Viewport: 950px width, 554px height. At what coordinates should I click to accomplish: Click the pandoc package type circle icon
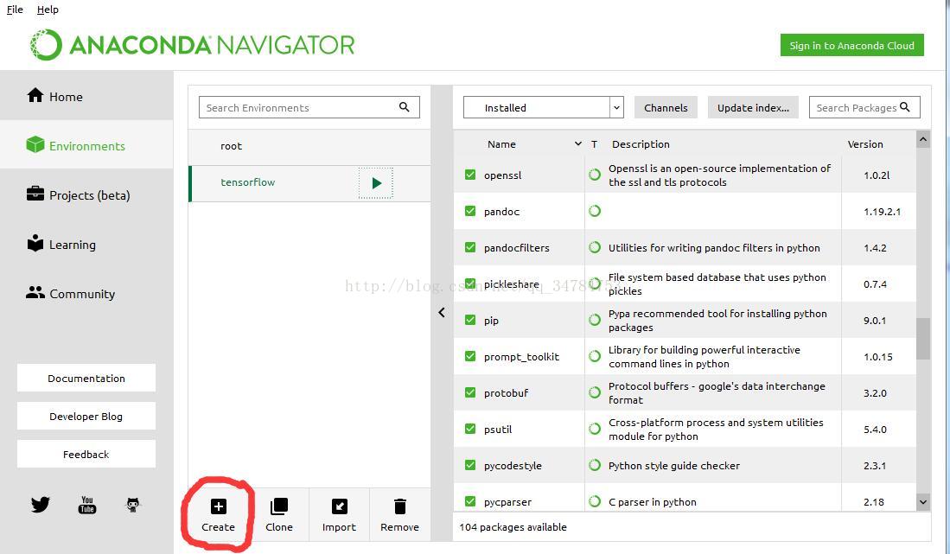click(x=595, y=211)
